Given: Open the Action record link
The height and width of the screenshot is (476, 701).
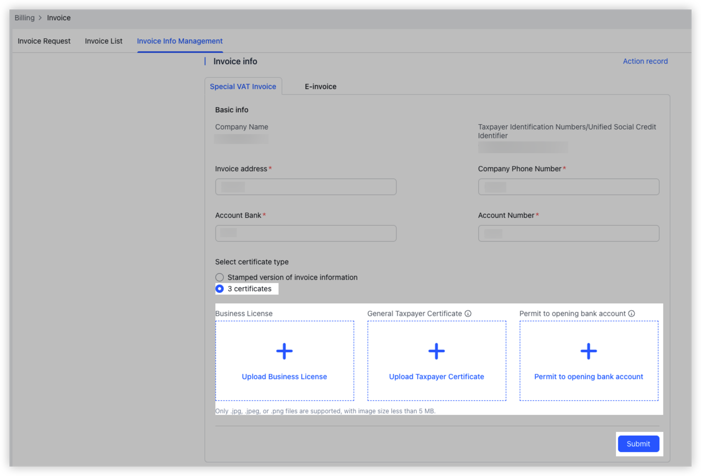Looking at the screenshot, I should point(645,61).
